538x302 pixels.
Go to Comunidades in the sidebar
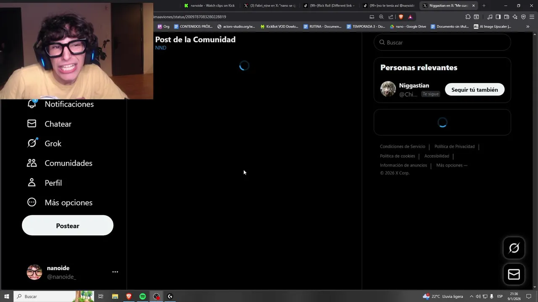(60, 163)
